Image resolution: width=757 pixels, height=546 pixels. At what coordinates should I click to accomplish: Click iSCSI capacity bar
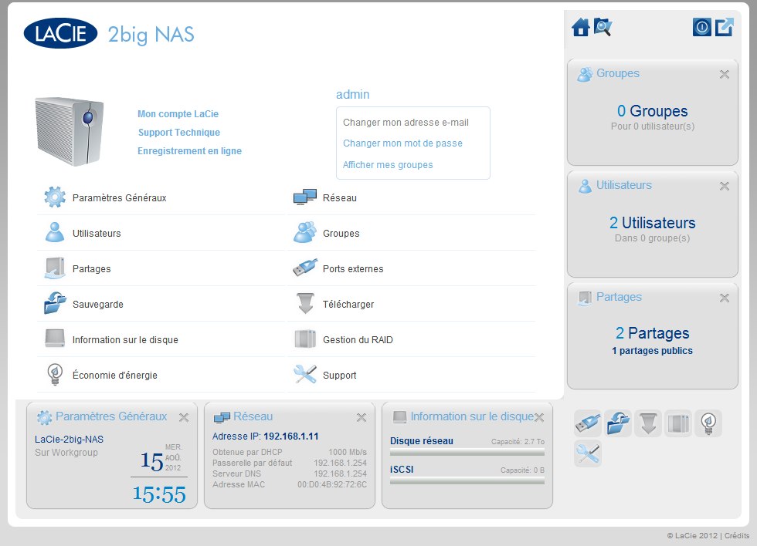tap(467, 480)
